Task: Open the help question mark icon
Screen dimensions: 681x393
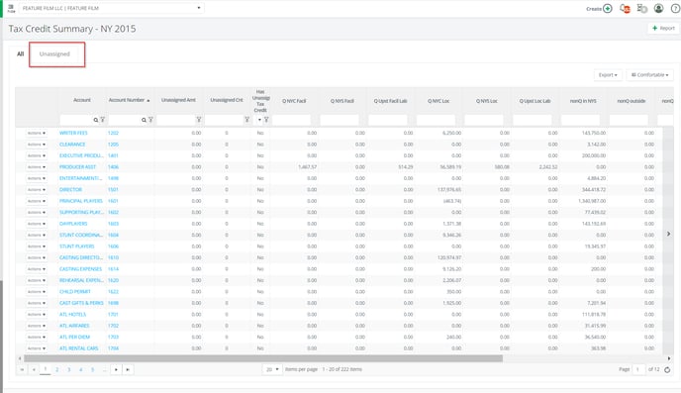Action: (x=675, y=8)
